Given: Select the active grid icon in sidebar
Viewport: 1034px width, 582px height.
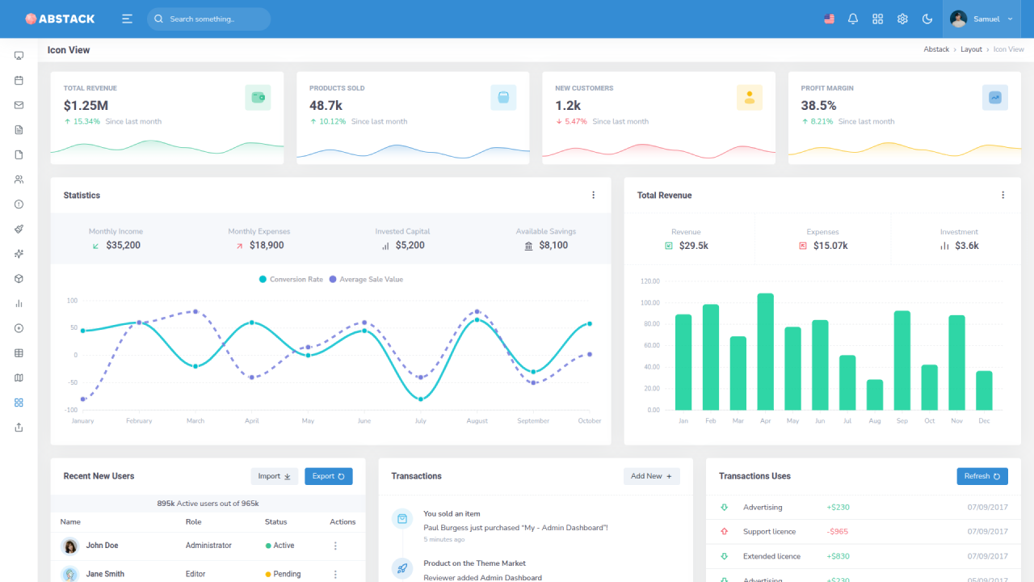Looking at the screenshot, I should coord(19,403).
